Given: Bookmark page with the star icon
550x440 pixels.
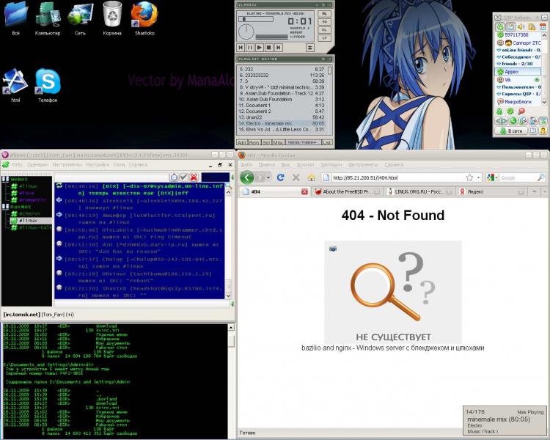Looking at the screenshot, I should coord(469,177).
